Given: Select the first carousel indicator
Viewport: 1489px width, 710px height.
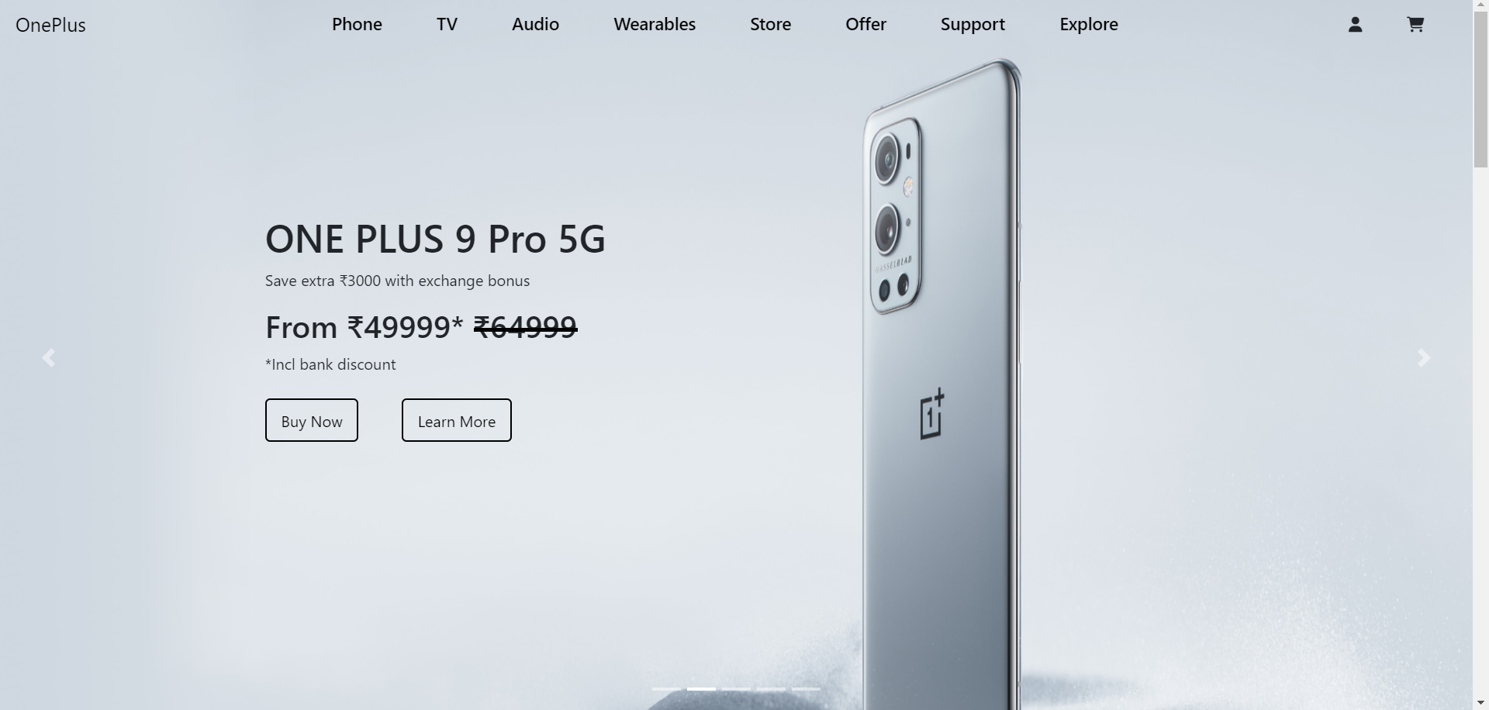Looking at the screenshot, I should point(666,688).
